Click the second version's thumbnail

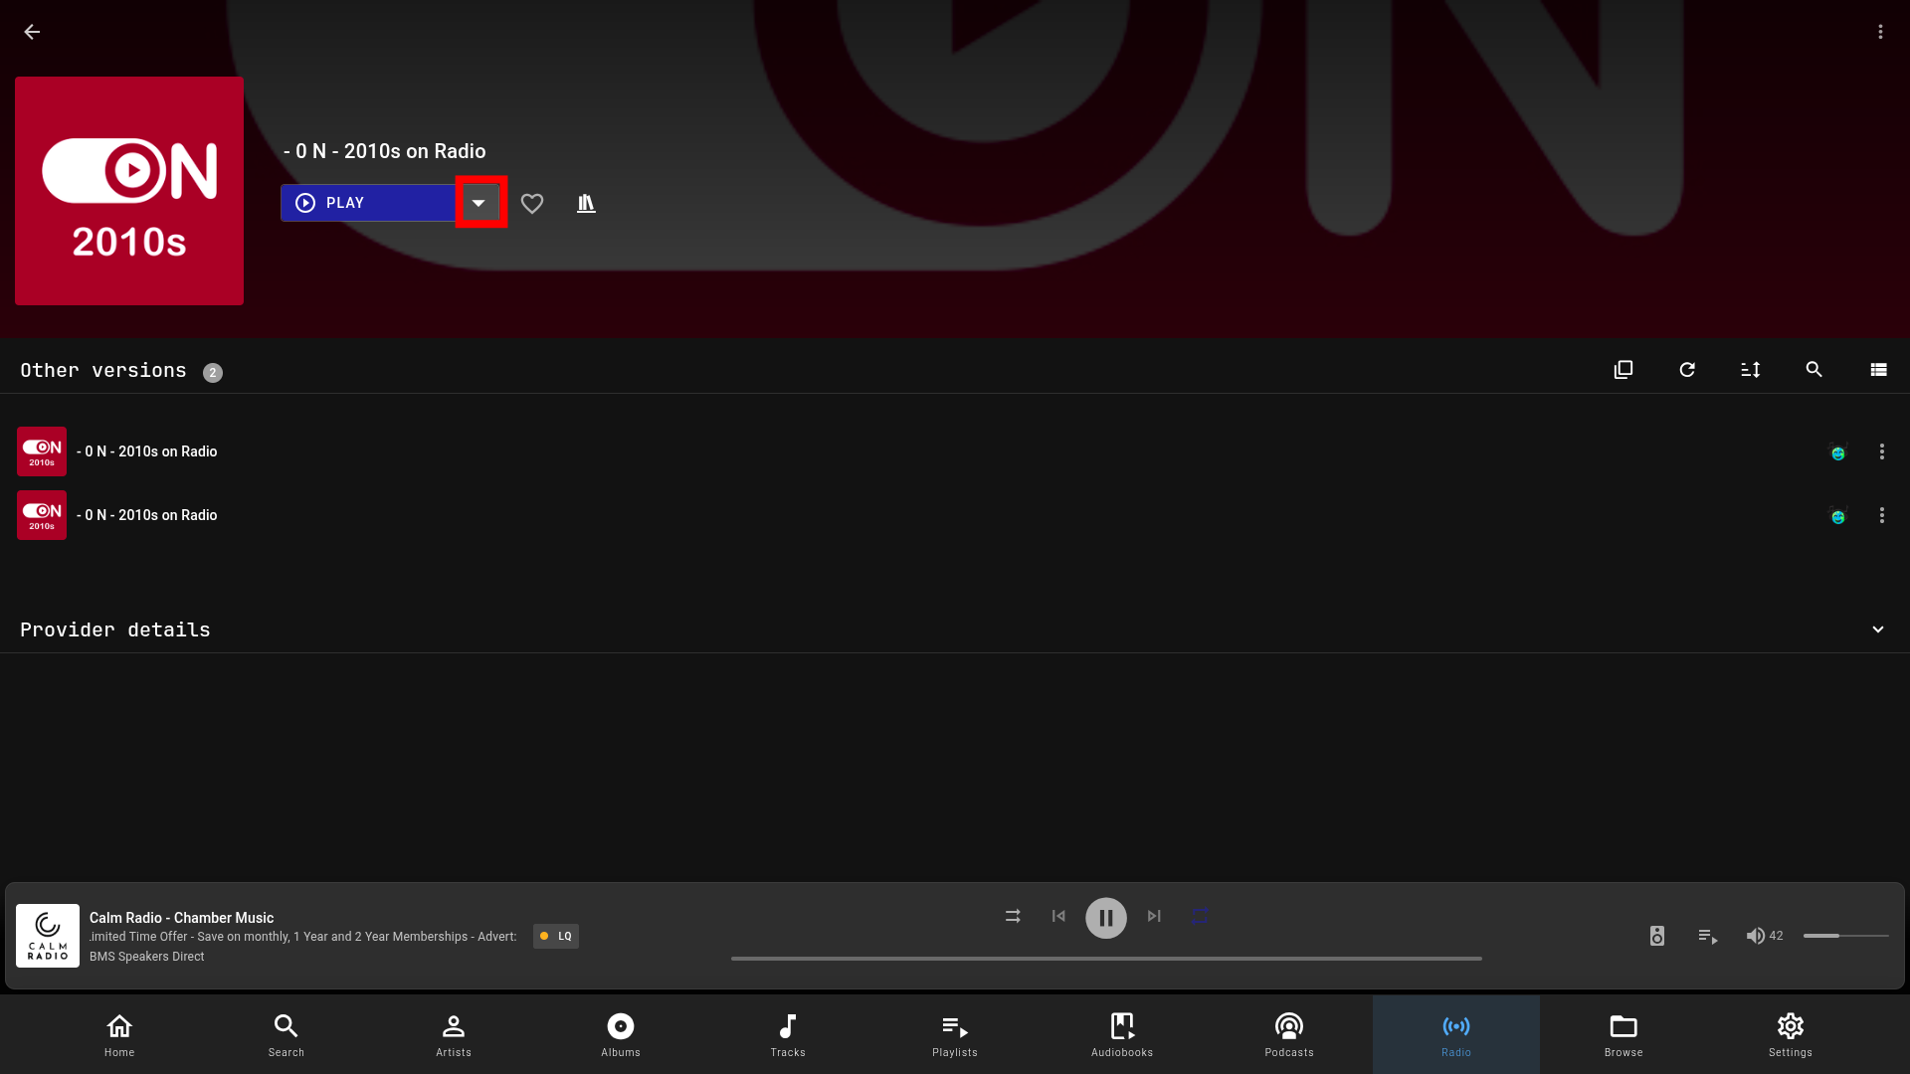[42, 515]
